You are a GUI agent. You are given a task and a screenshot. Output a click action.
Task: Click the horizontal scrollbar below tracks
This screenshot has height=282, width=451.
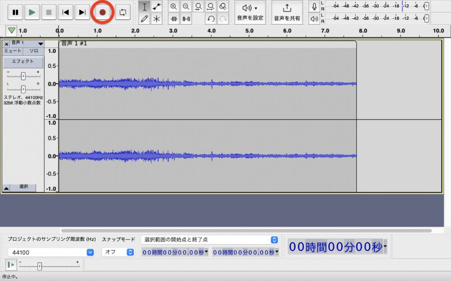246,231
